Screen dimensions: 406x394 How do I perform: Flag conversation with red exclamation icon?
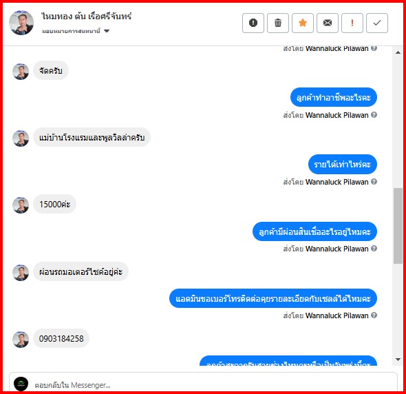352,23
